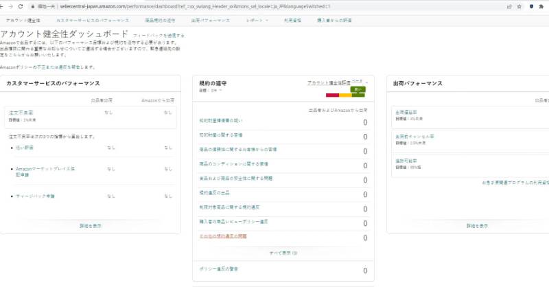Screen dimensions: 549x287
Task: Open the 商品のコンディションに関する苦情 link
Action: [x=233, y=163]
